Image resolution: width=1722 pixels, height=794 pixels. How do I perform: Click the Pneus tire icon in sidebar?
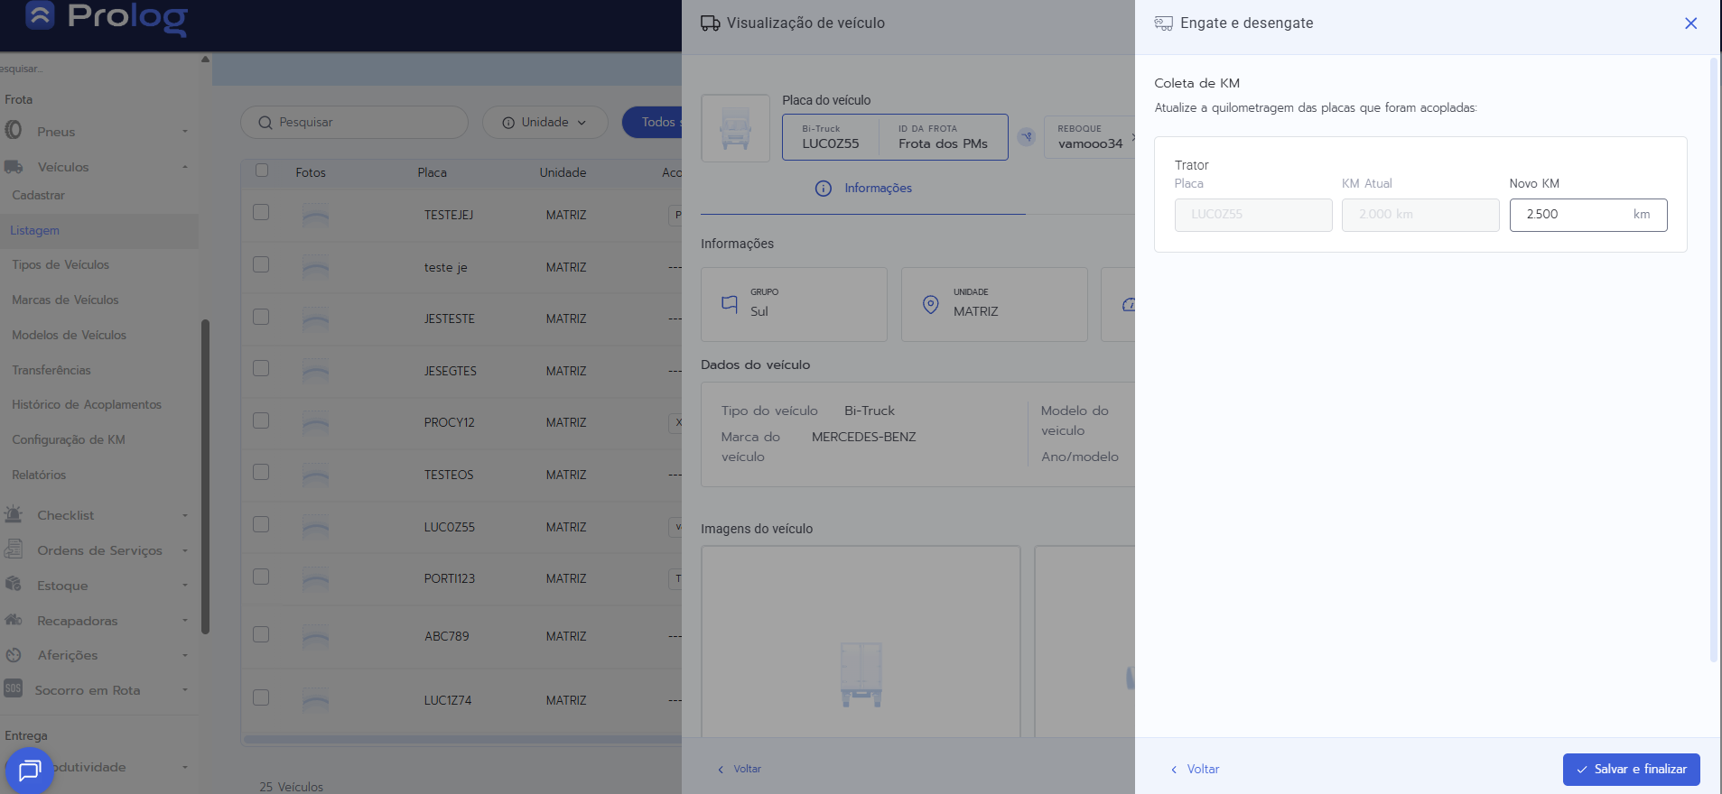(x=14, y=131)
